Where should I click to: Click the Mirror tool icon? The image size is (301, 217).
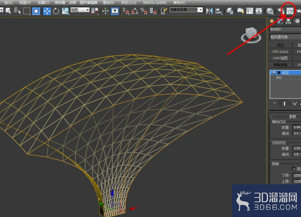pyautogui.click(x=209, y=11)
